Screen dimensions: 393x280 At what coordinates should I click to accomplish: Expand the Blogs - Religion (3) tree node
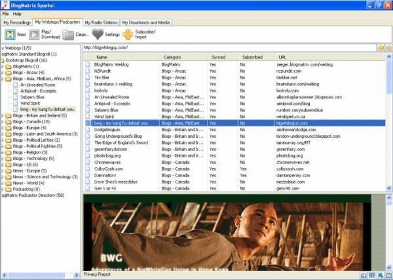(2, 153)
